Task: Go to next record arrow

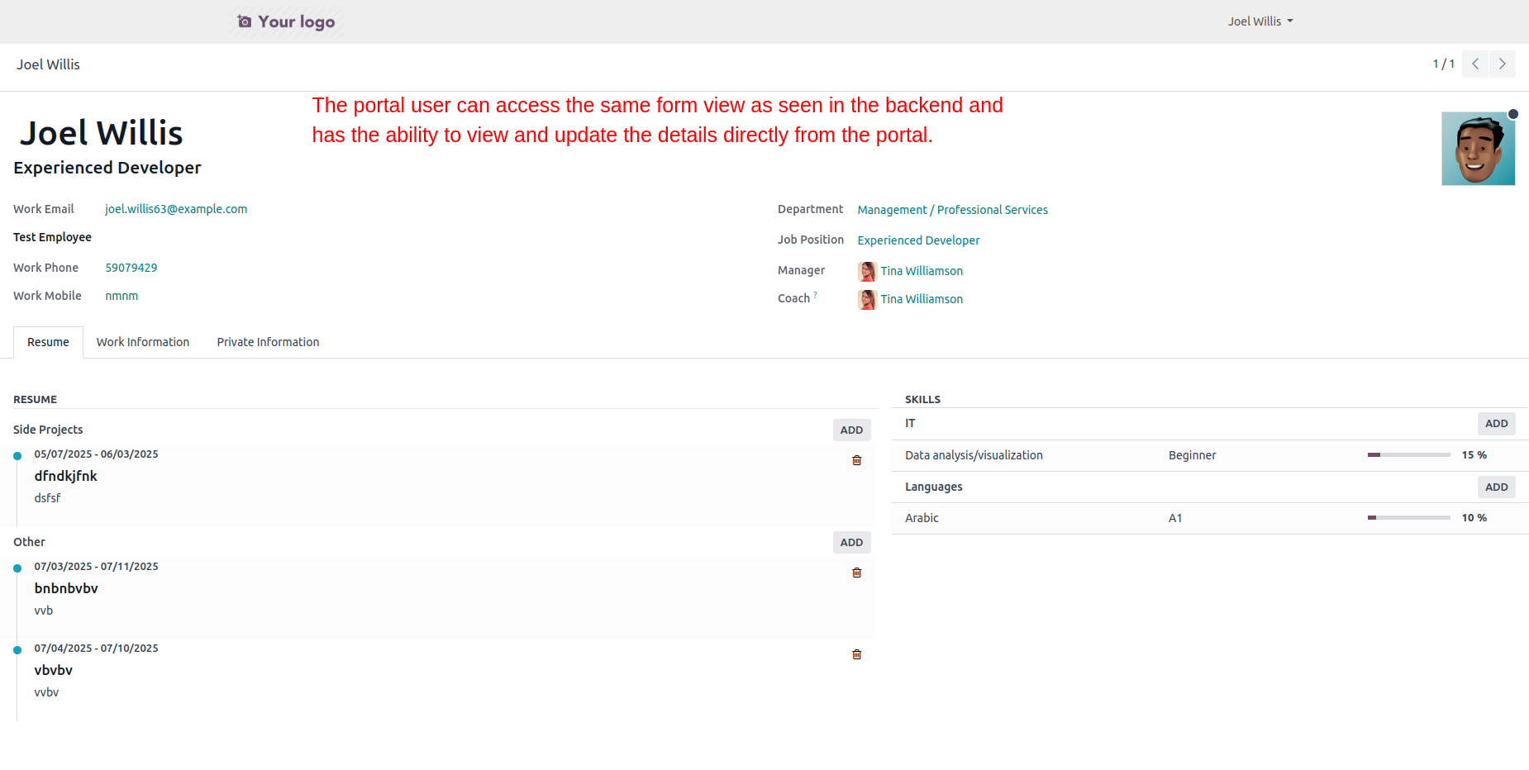Action: tap(1502, 64)
